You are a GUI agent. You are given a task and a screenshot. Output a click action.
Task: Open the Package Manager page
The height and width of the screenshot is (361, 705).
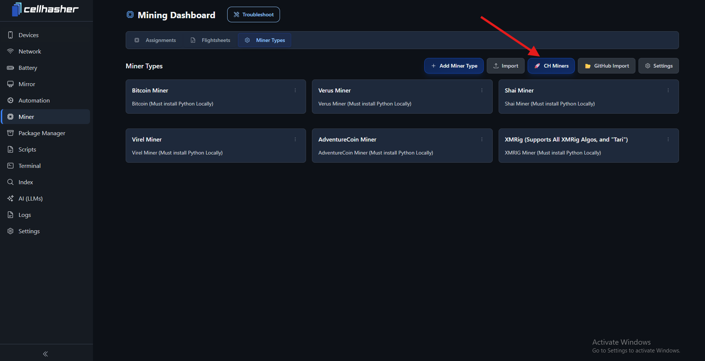point(42,133)
